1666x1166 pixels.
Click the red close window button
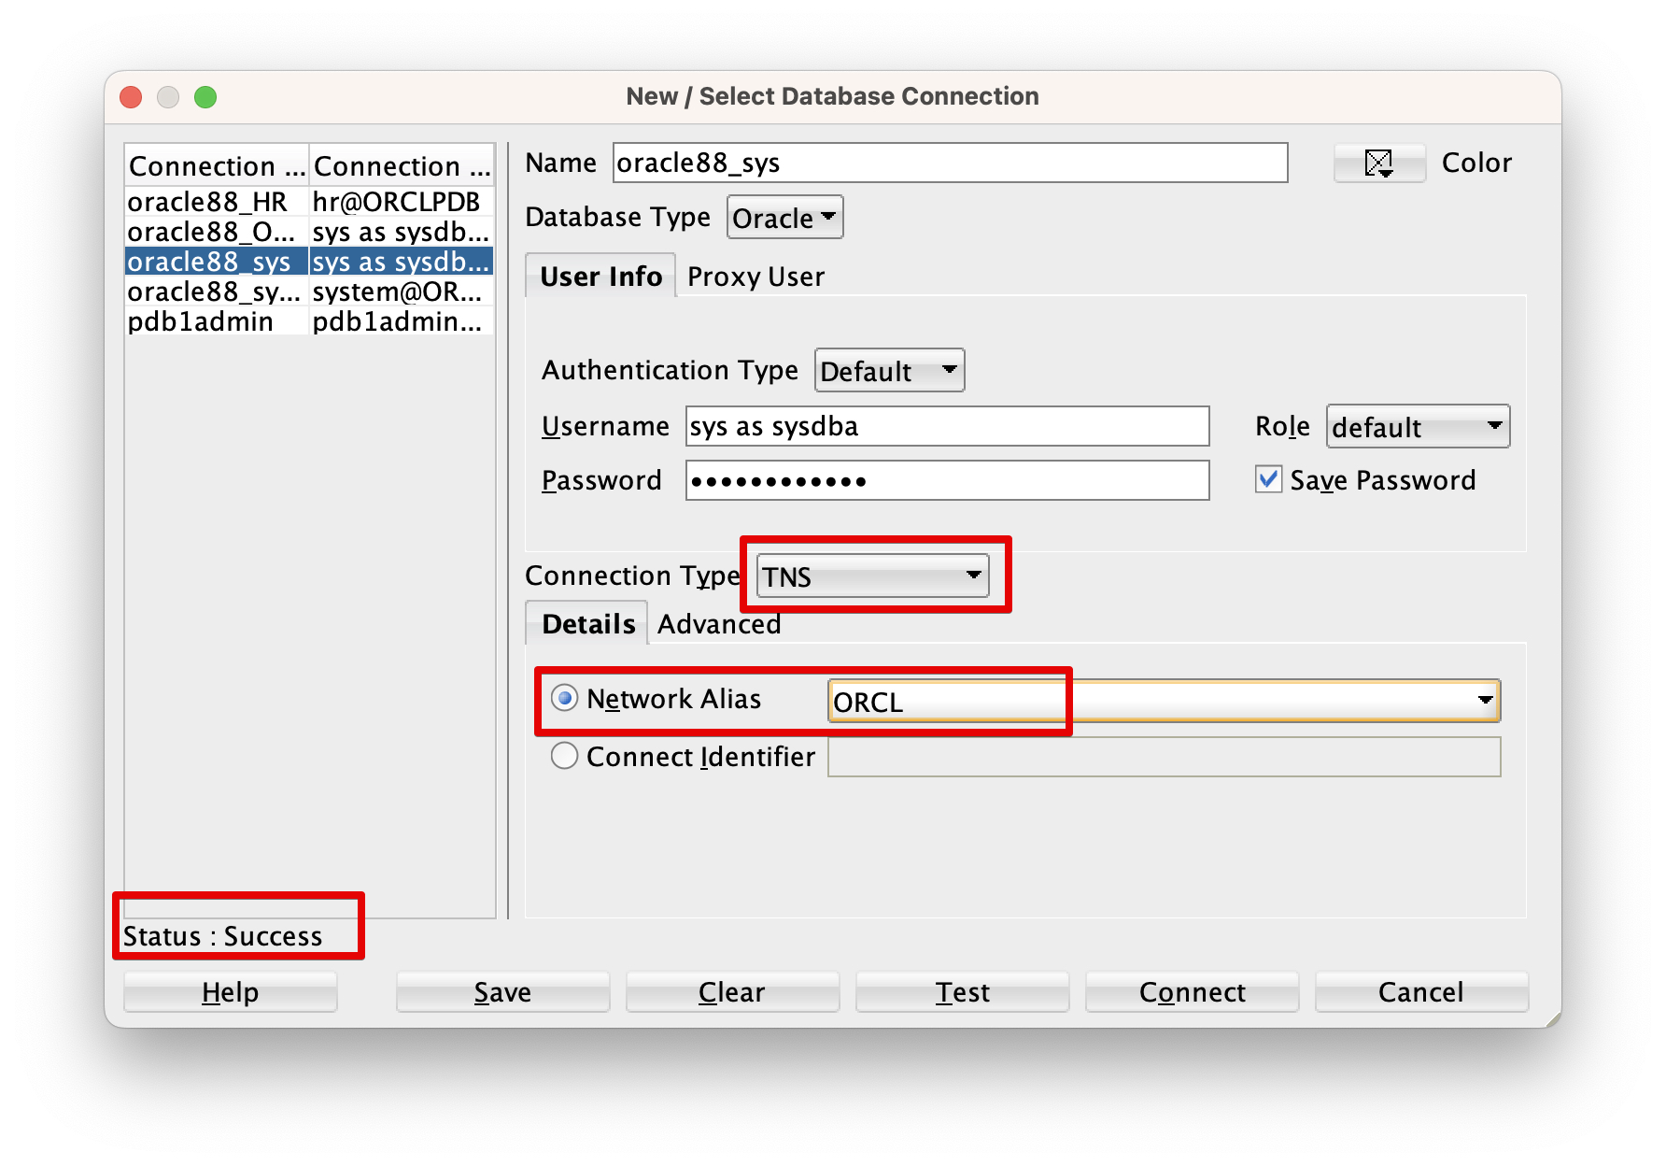[x=131, y=97]
